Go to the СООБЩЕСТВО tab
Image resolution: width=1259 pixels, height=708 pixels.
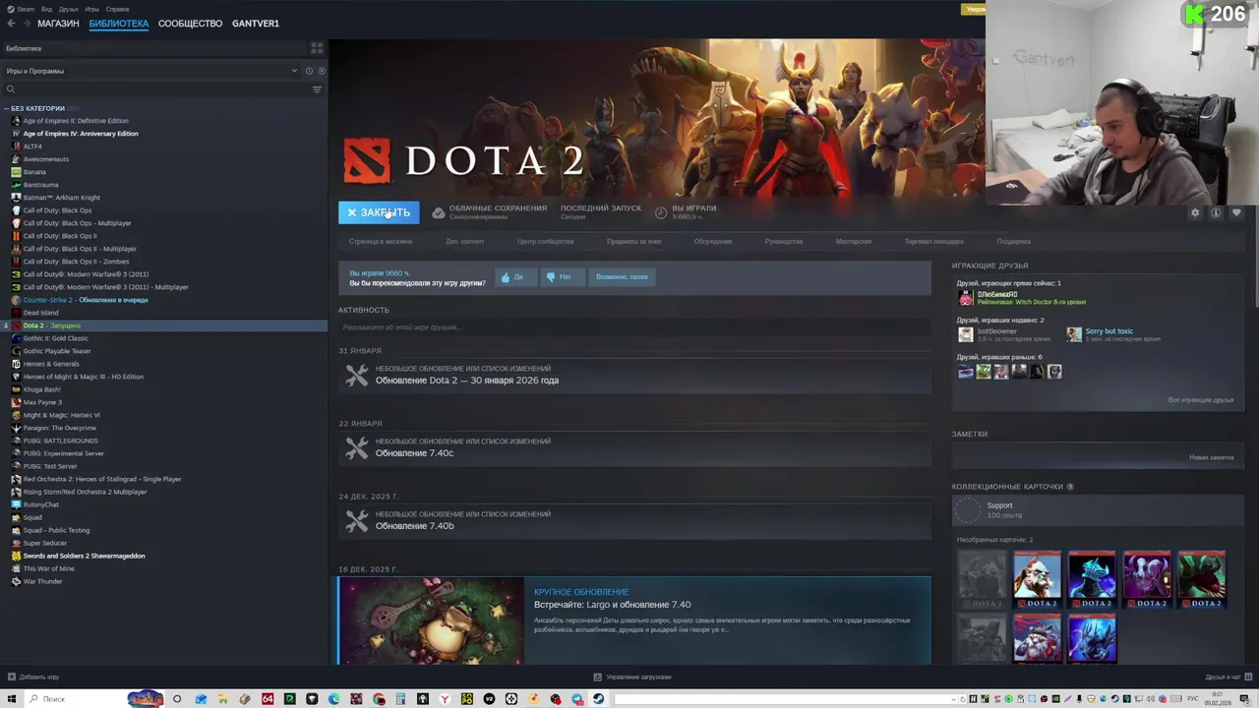coord(190,24)
